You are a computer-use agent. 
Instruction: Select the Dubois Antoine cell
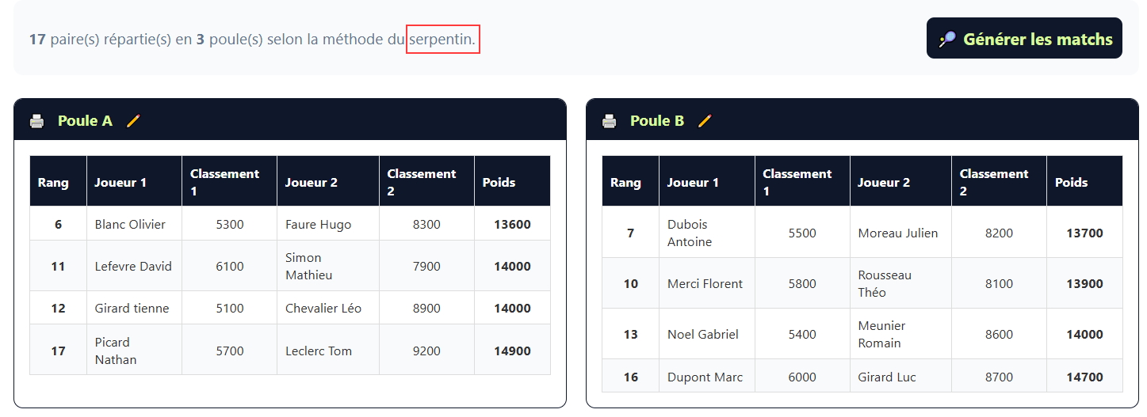pyautogui.click(x=688, y=233)
